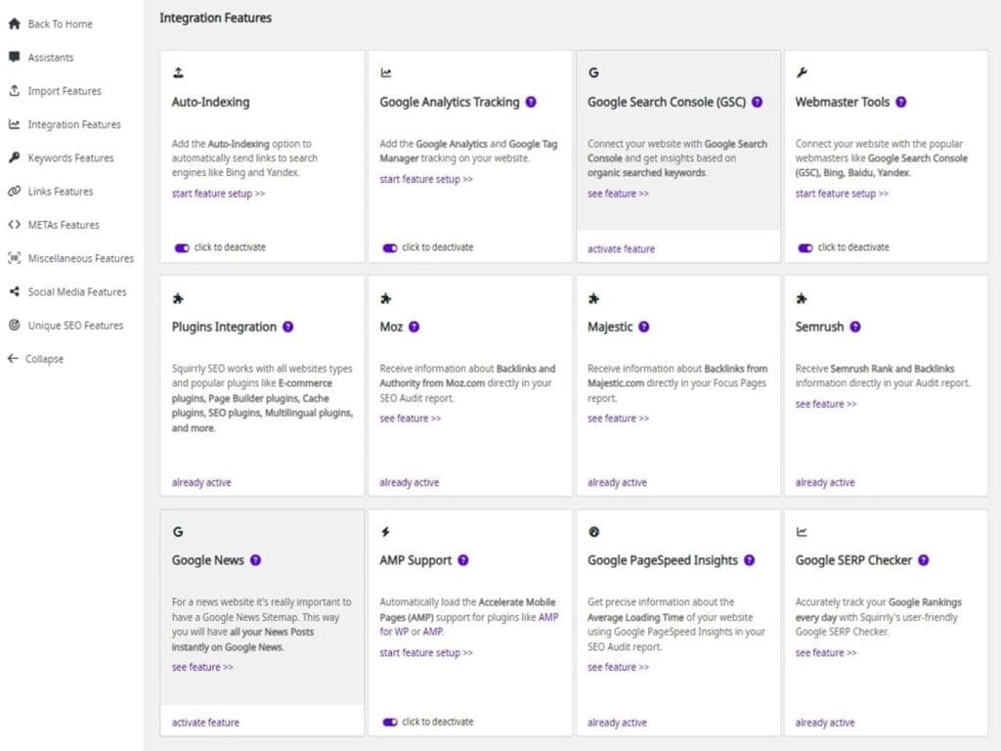Click the Google PageSpeed Insights gauge icon
Image resolution: width=1001 pixels, height=751 pixels.
click(x=594, y=531)
